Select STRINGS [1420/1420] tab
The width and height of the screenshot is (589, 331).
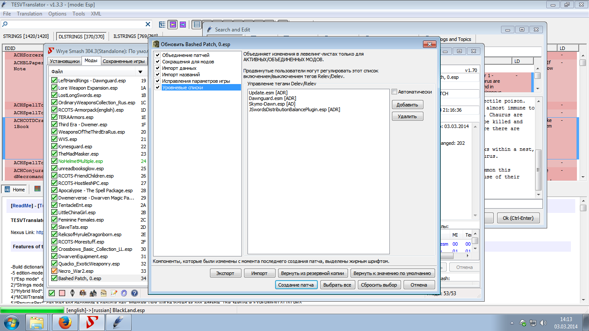pyautogui.click(x=26, y=36)
